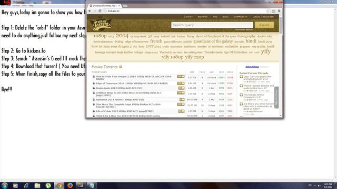The width and height of the screenshot is (337, 189).
Task: Click the RSS icon beside Movies Torrents
Action: click(x=121, y=67)
